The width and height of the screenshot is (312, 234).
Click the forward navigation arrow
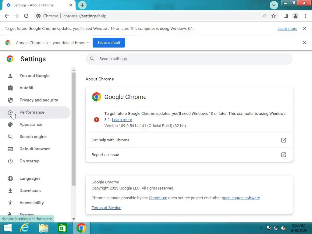pyautogui.click(x=16, y=16)
